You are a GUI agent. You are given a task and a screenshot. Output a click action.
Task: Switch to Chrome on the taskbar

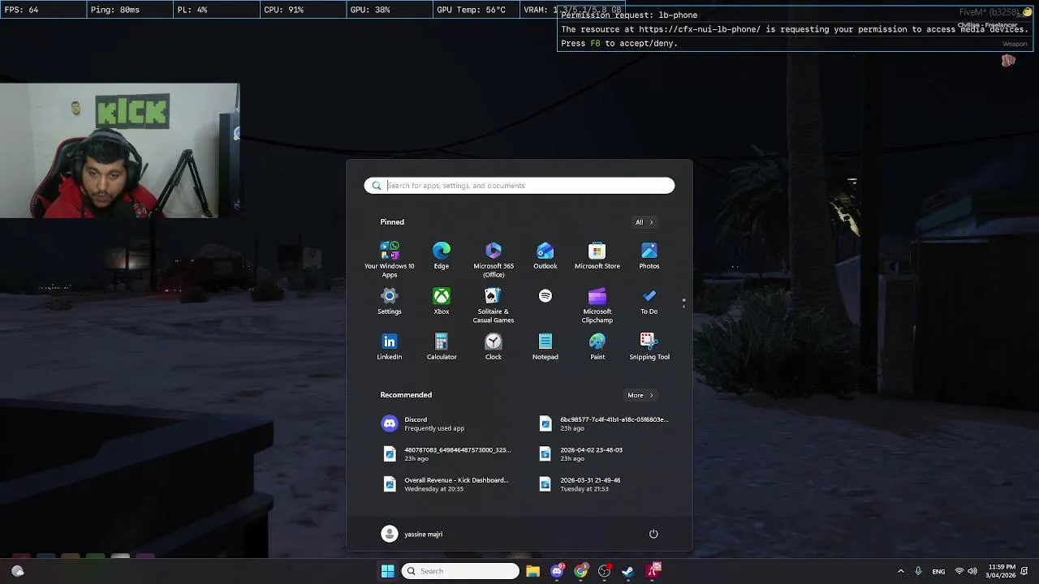580,571
